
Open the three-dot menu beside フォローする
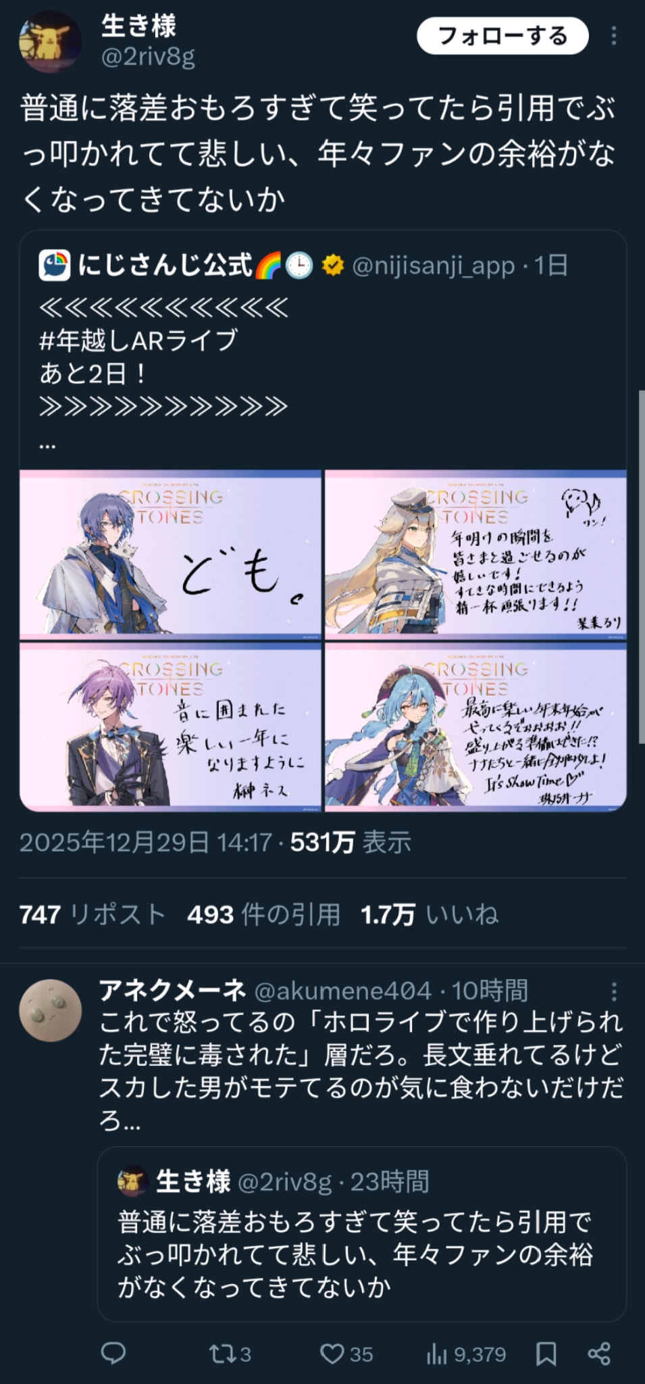(x=613, y=36)
